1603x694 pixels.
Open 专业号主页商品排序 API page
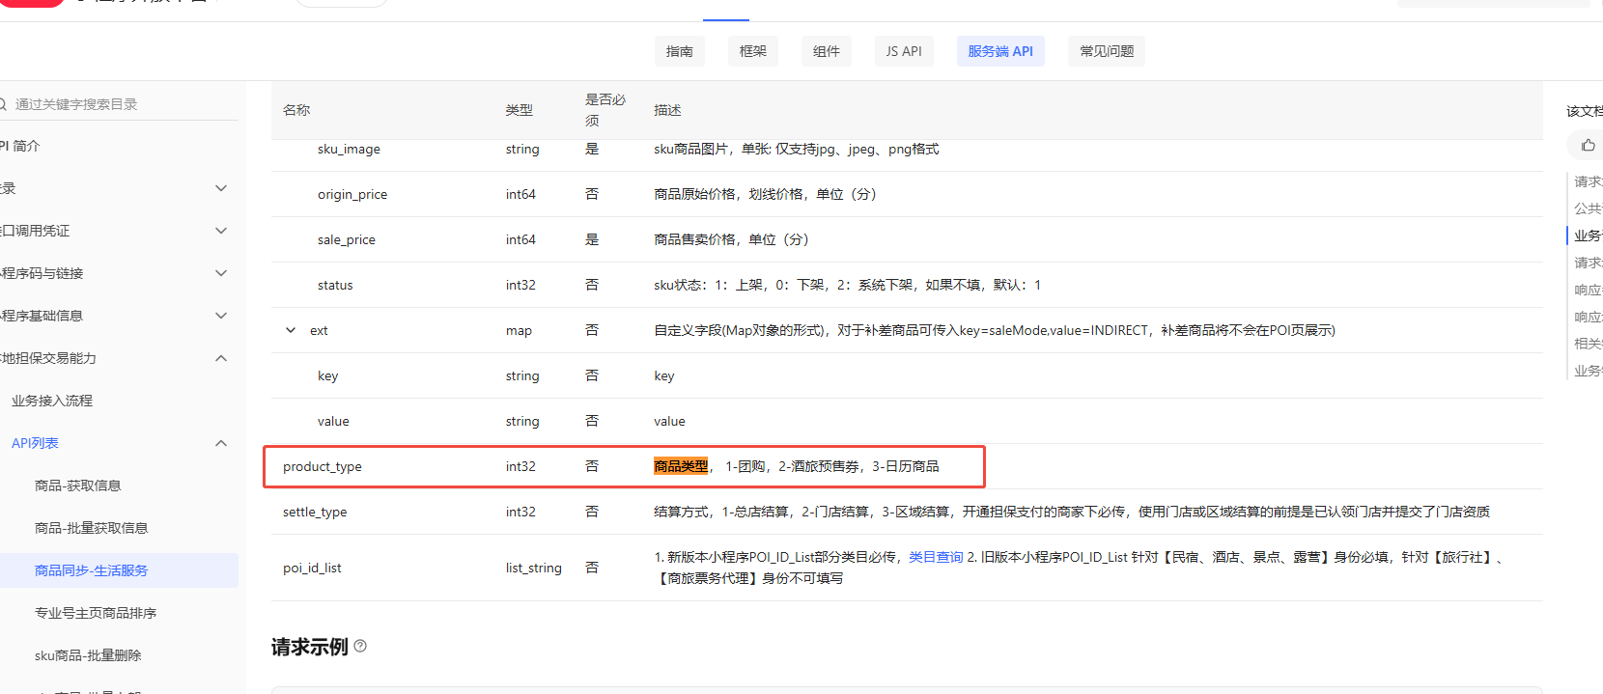coord(95,613)
